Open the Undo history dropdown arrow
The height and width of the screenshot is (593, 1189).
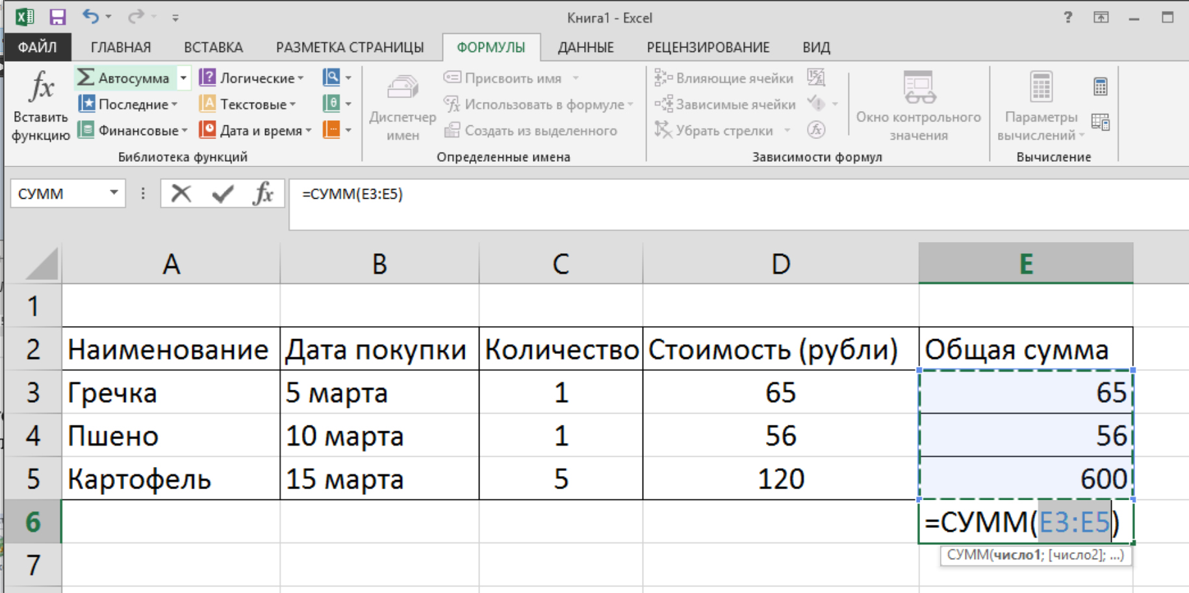pos(108,18)
